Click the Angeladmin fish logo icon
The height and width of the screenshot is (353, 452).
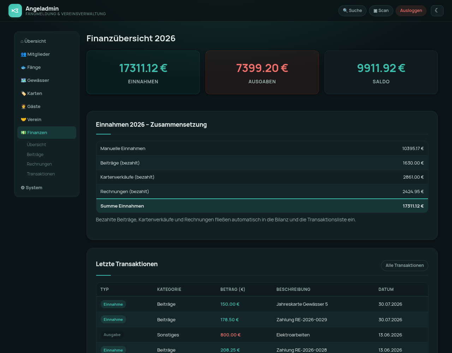15,11
